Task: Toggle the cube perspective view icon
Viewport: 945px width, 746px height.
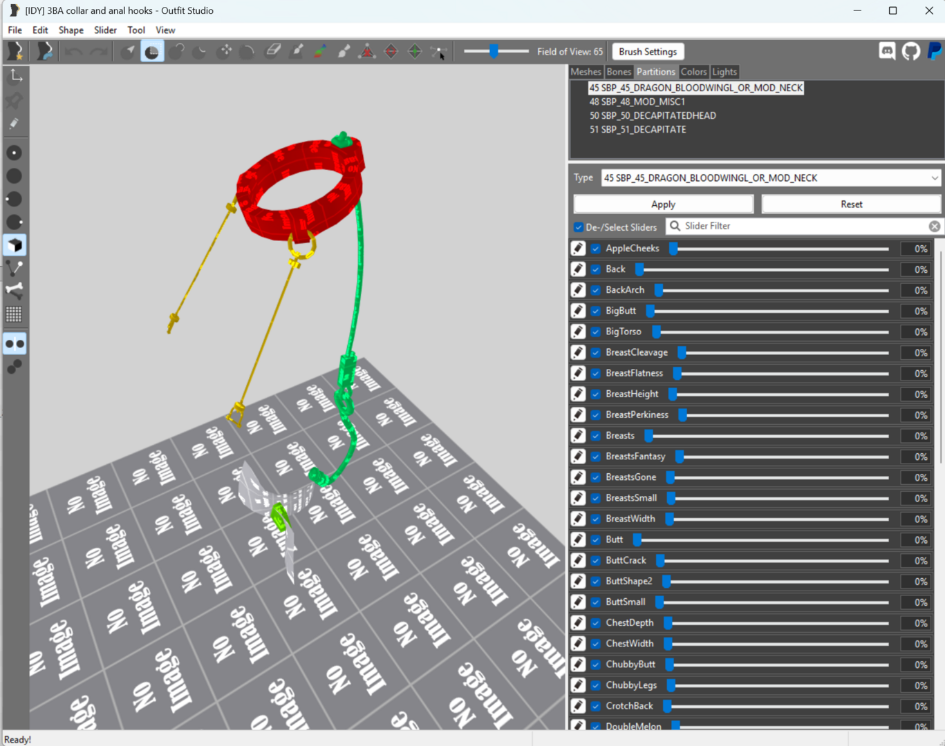Action: [x=15, y=245]
